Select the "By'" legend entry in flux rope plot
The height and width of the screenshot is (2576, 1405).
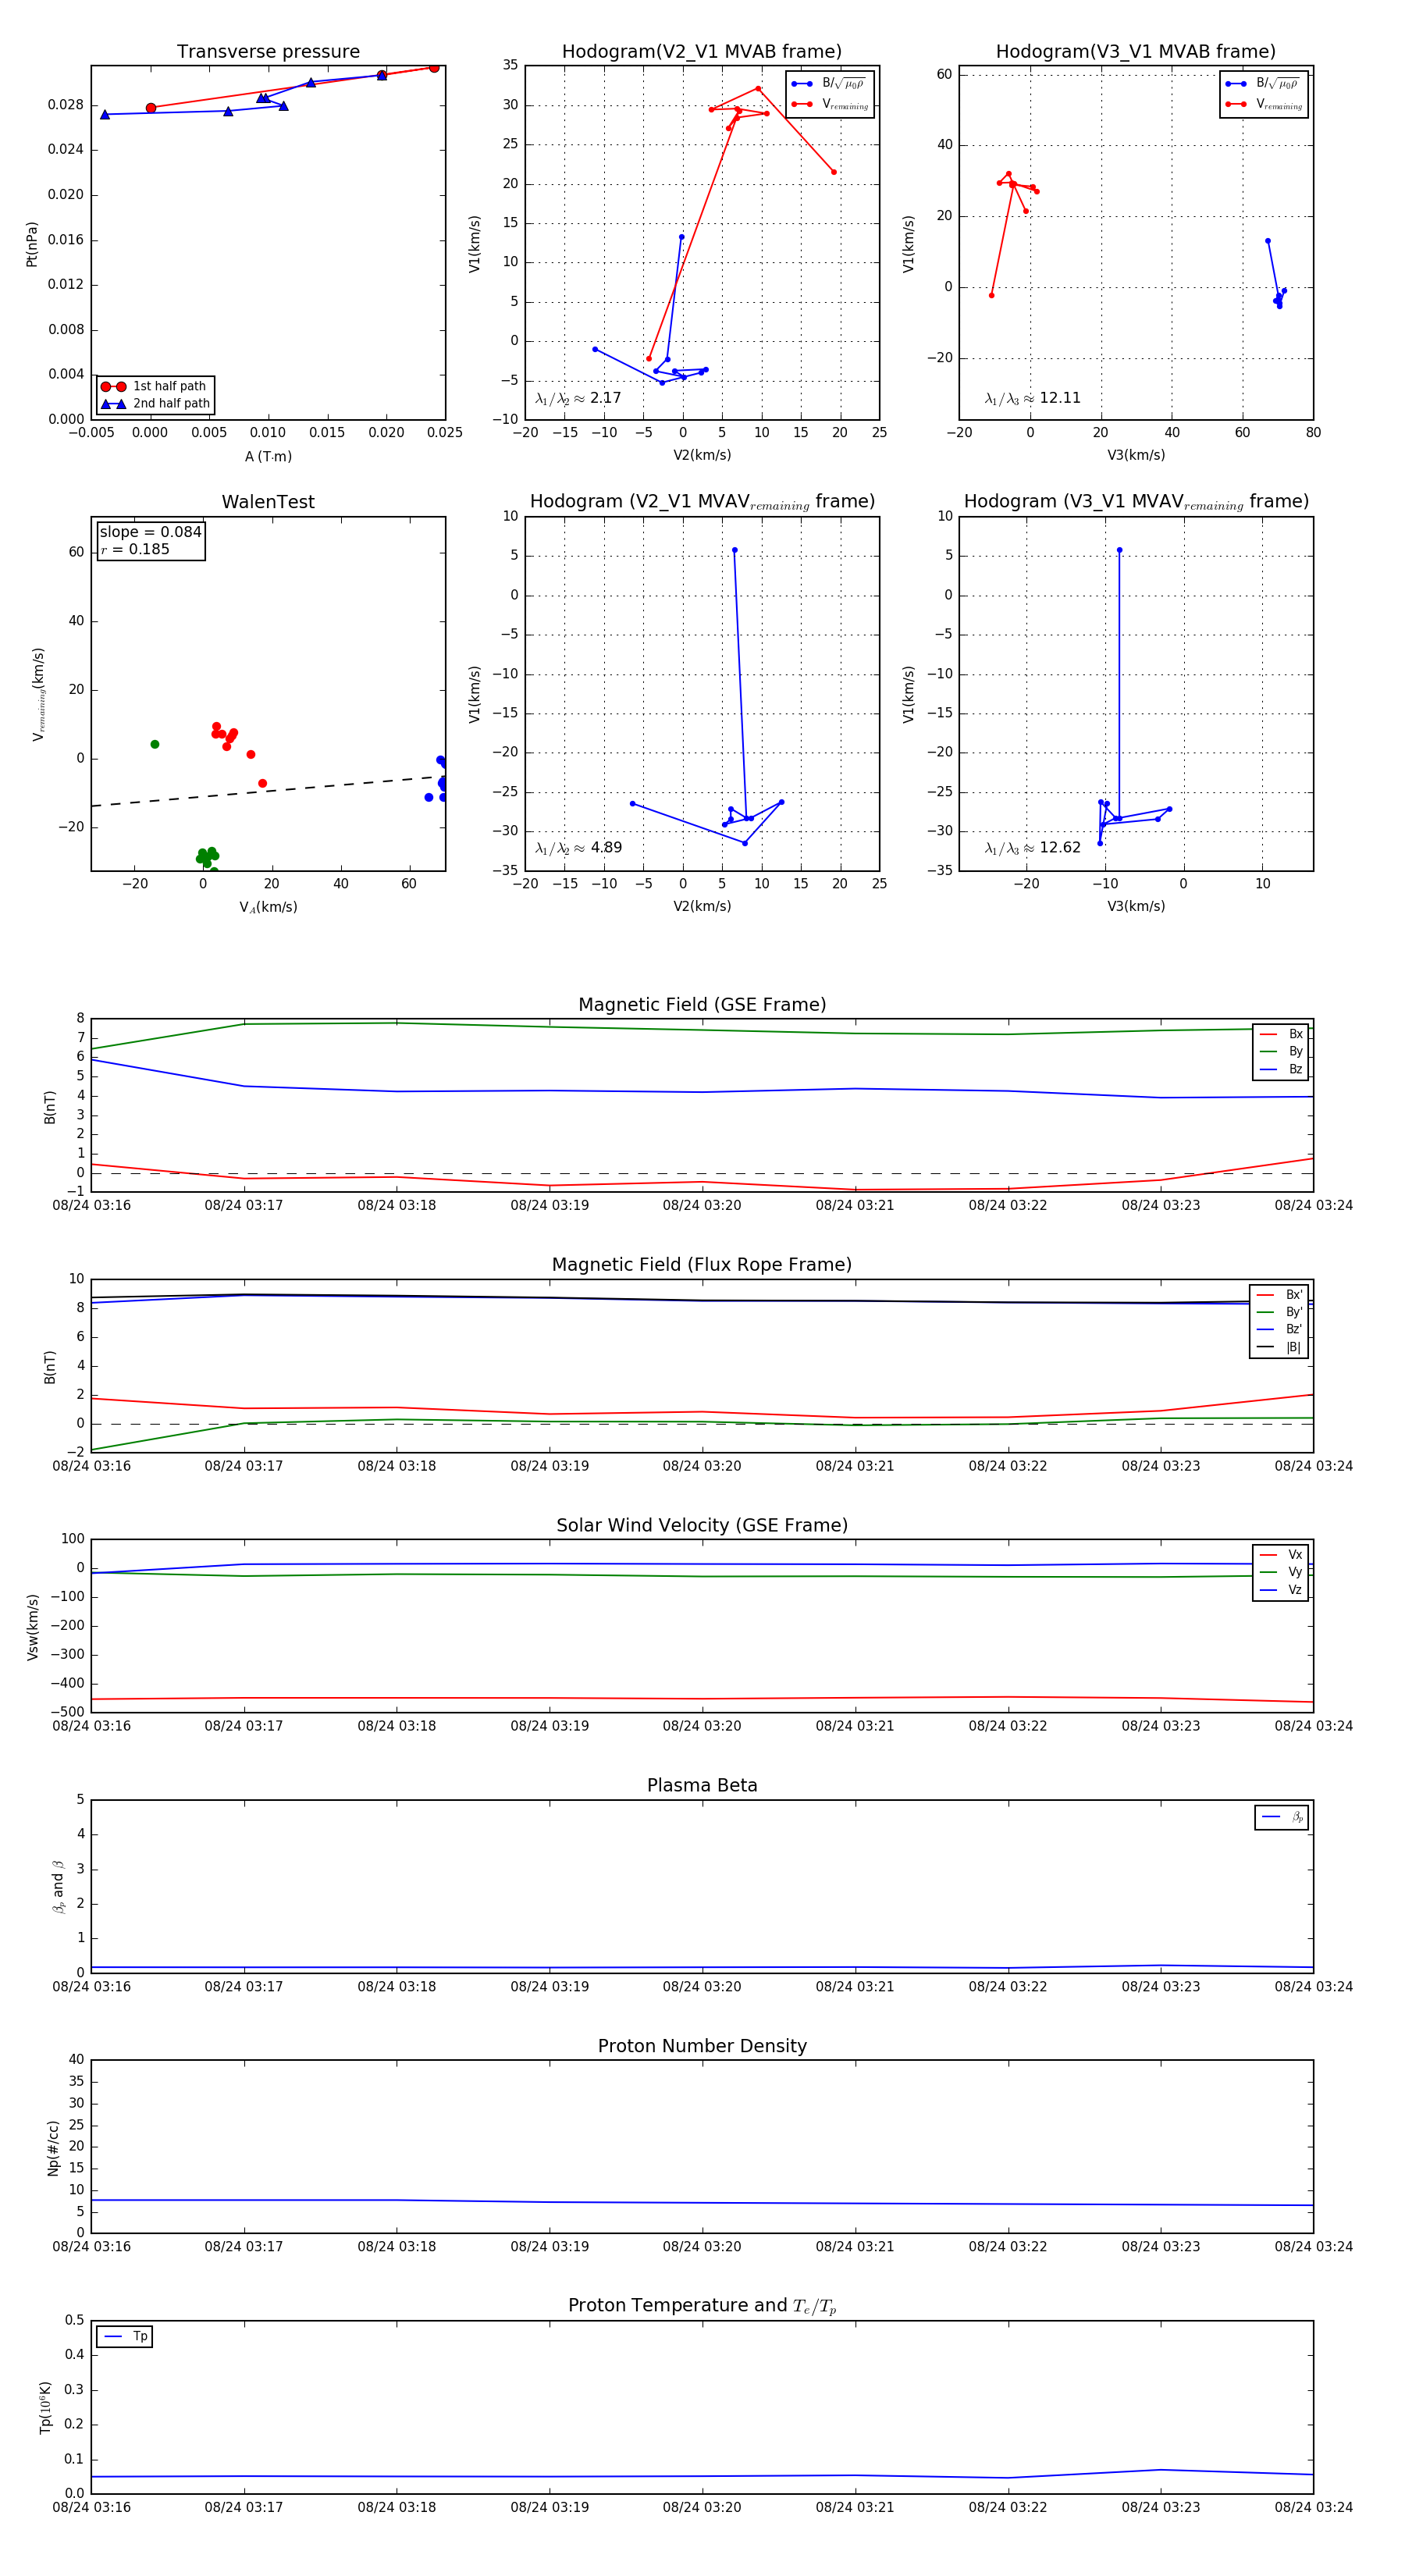[1280, 1312]
